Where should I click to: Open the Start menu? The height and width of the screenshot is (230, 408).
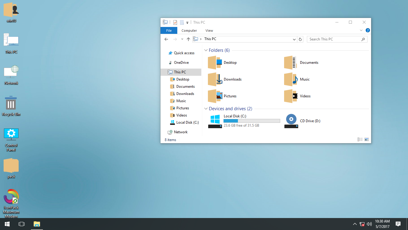7,224
